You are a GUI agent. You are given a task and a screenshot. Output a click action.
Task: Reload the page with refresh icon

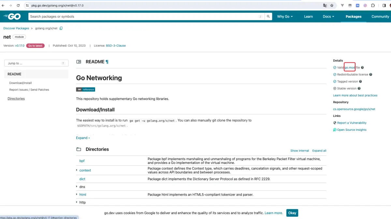pyautogui.click(x=18, y=6)
